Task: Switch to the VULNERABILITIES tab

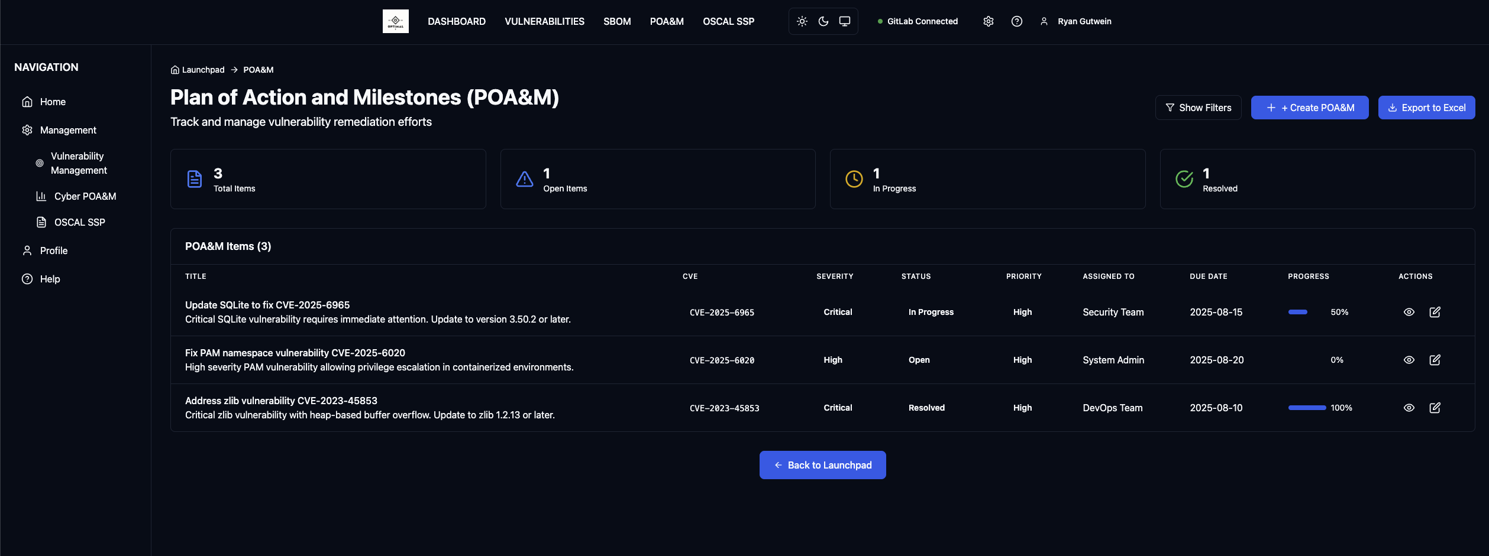Action: [544, 21]
